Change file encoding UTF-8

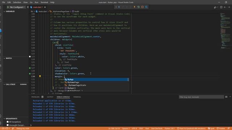(x=134, y=129)
